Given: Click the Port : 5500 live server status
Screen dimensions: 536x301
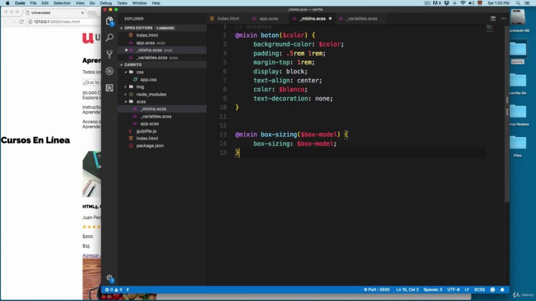Looking at the screenshot, I should [377, 290].
